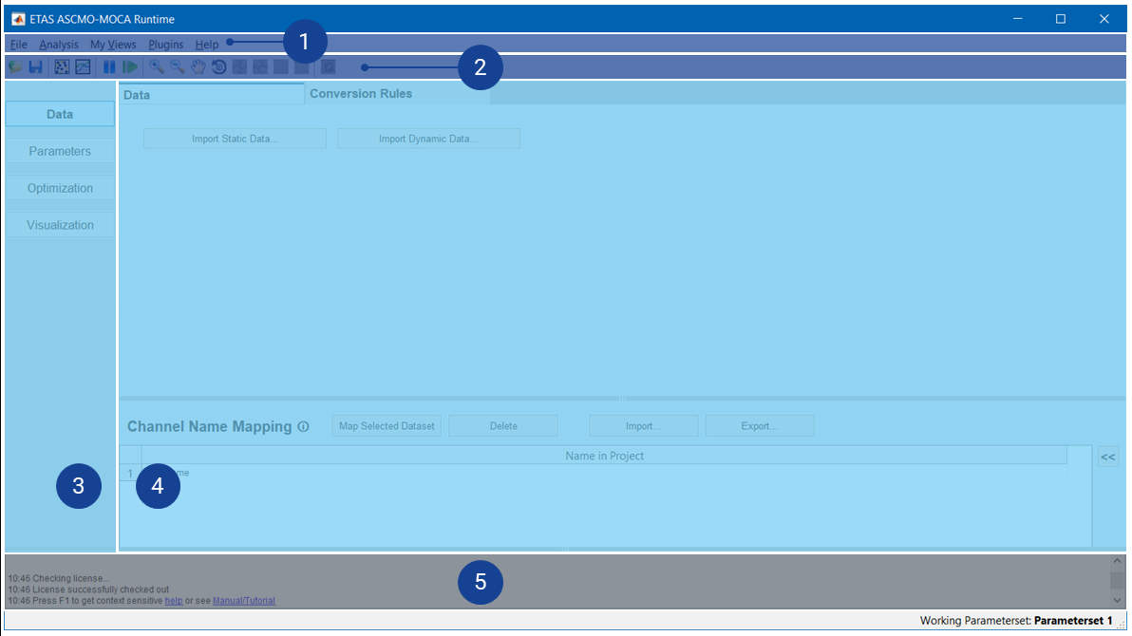Open the Manual/Tutorial link in log
The height and width of the screenshot is (636, 1132).
click(243, 601)
